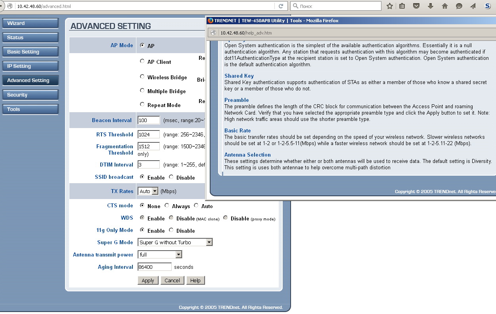
Task: Go to home page icon
Action: coord(445,6)
